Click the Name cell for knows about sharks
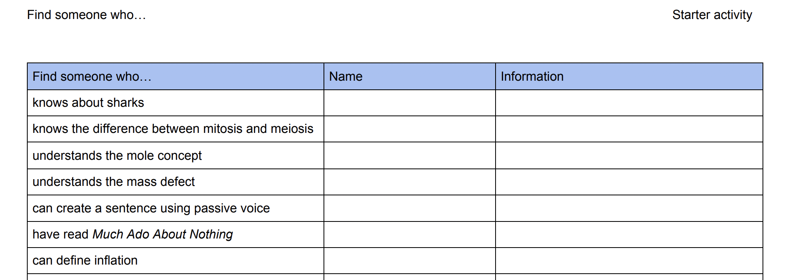Viewport: 791px width, 280px height. tap(409, 103)
